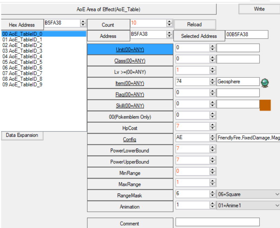Decrease the MaxRange value with down arrow
Screen dimensions: 280x228
click(x=212, y=185)
